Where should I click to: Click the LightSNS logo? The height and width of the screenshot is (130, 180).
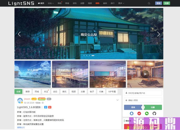tap(21, 3)
